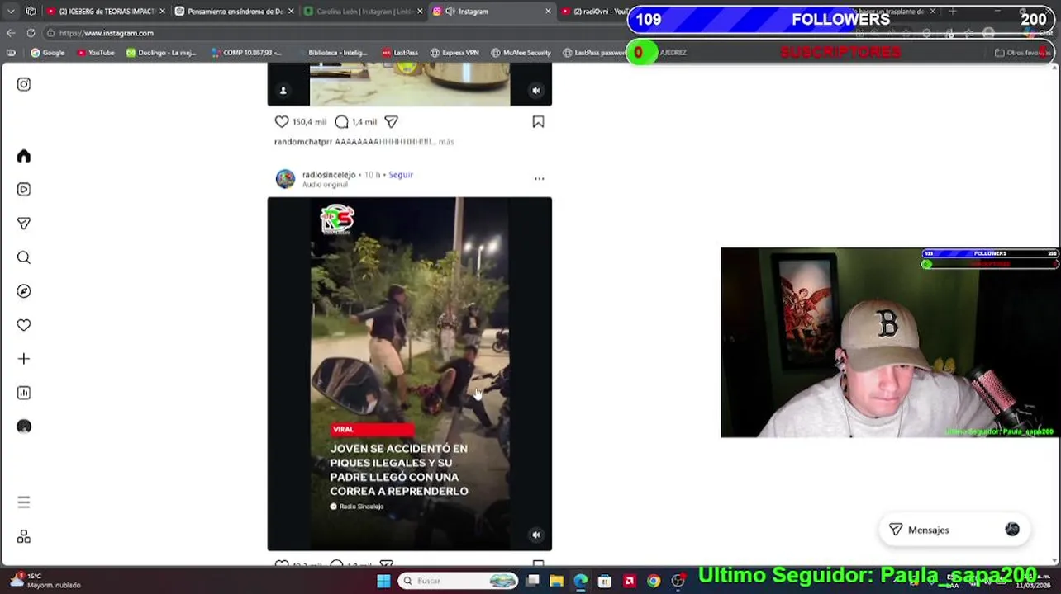
Task: Switch to the Carolina León Instagram tab
Action: (364, 12)
